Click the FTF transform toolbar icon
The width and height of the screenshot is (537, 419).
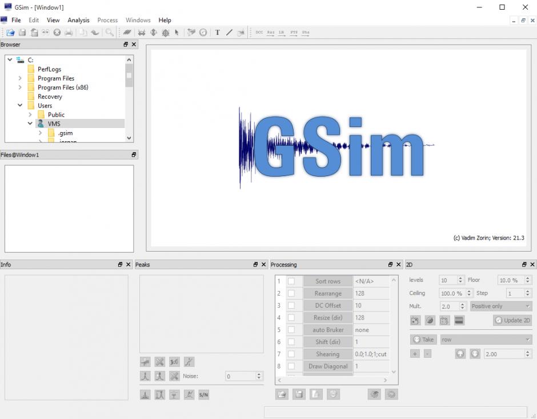coord(294,33)
